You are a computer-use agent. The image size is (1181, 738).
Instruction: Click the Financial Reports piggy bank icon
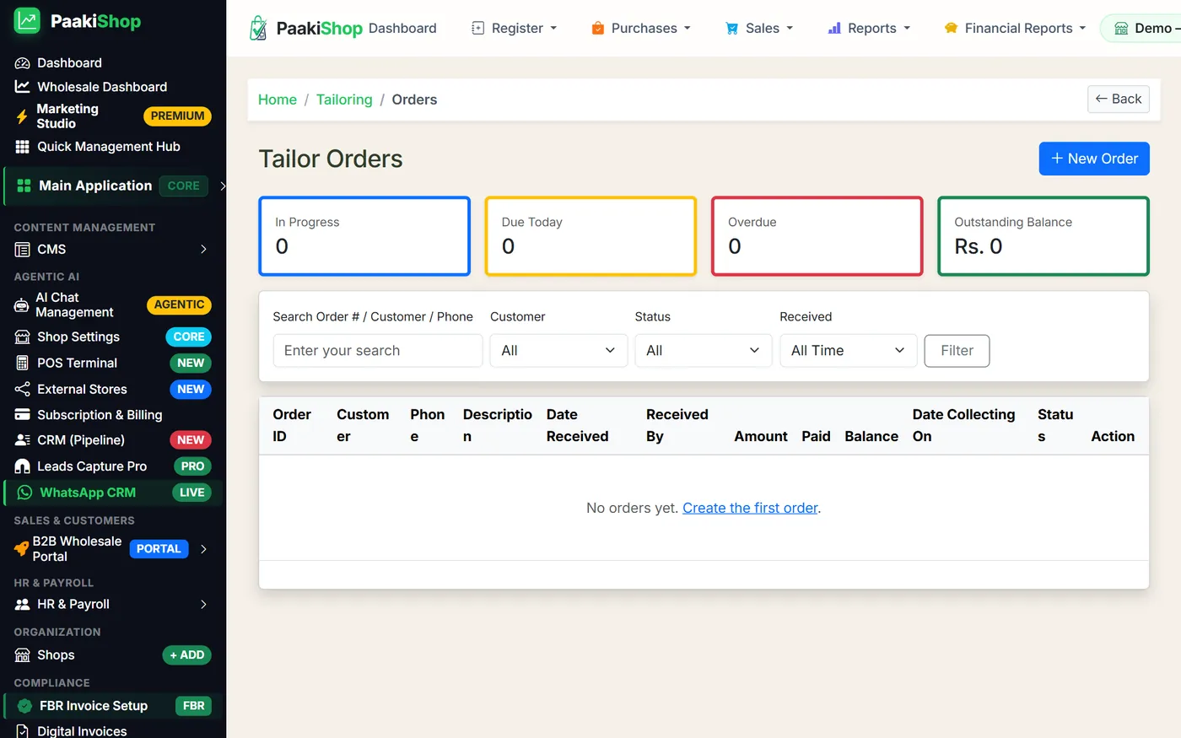[x=951, y=29]
